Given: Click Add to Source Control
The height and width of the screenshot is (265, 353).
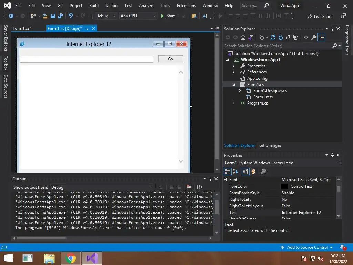Looking at the screenshot, I should pyautogui.click(x=306, y=247).
